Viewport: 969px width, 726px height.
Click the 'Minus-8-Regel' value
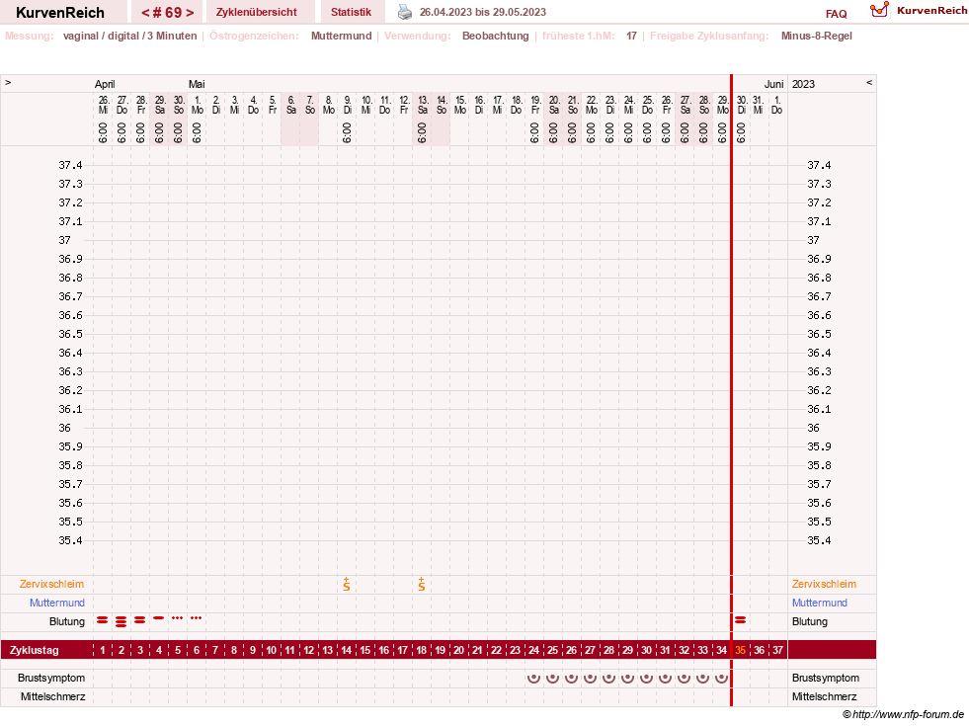point(816,36)
